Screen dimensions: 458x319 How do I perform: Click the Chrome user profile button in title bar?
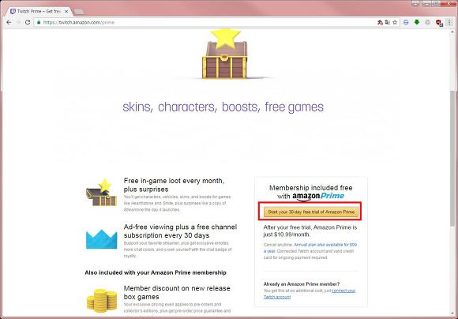415,3
